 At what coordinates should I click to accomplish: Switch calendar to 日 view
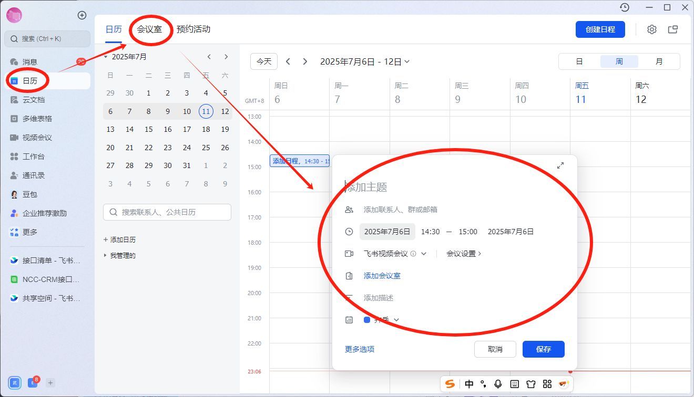click(579, 61)
